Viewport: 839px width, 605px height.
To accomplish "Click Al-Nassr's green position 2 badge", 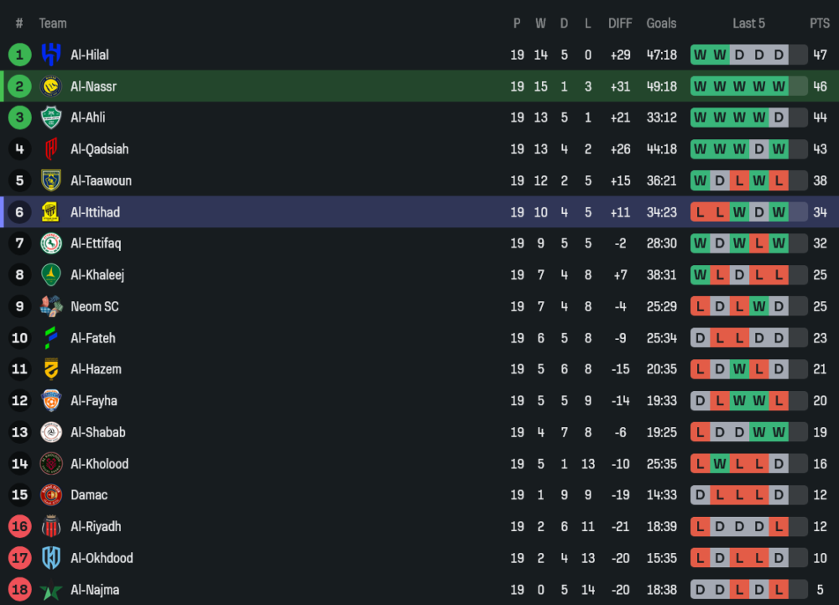I will click(19, 86).
